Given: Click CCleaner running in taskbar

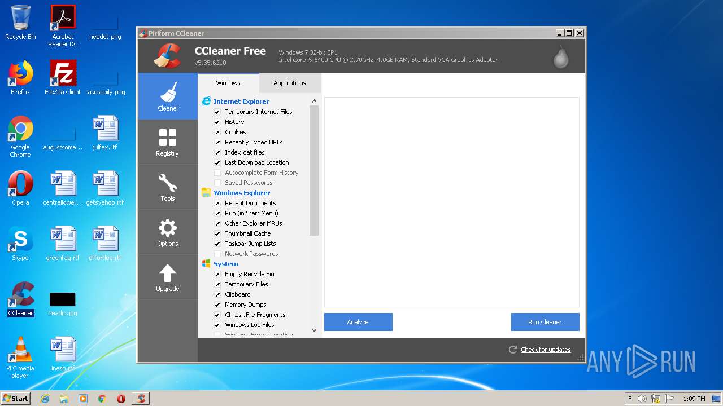Looking at the screenshot, I should pyautogui.click(x=141, y=399).
